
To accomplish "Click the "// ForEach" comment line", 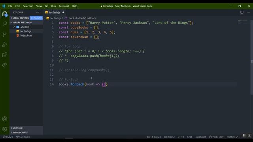I will (x=68, y=80).
